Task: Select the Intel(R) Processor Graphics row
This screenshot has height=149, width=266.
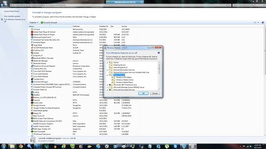Action: [83, 124]
